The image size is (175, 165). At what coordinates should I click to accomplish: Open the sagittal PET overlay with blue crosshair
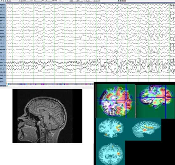tap(155, 101)
